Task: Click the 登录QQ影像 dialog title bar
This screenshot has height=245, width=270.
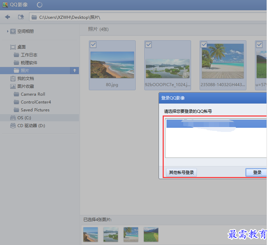Action: tap(213, 98)
